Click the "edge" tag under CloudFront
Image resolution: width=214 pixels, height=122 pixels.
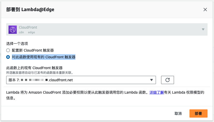pos(31,32)
